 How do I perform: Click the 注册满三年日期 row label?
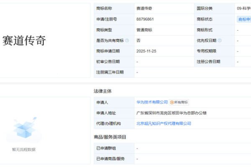pos(110,72)
